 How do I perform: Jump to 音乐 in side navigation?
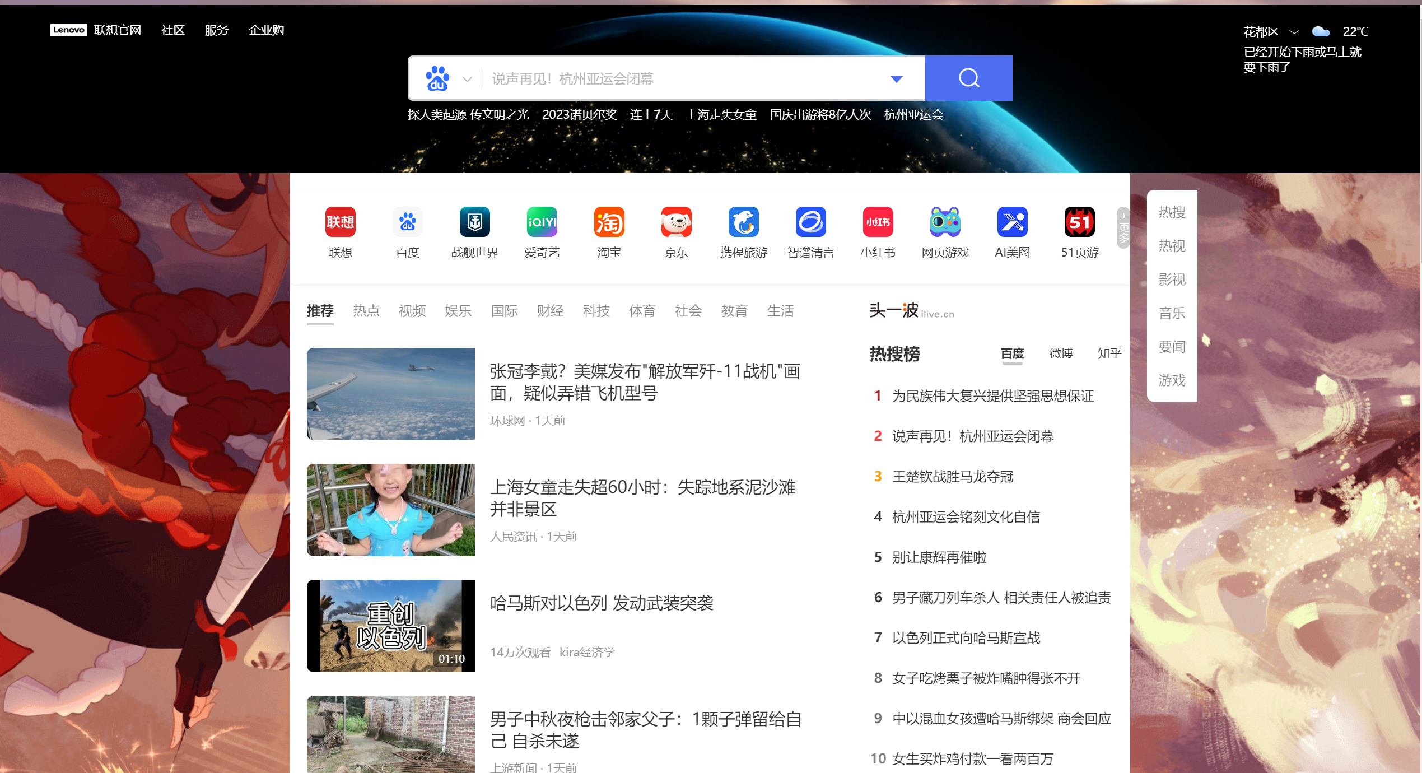coord(1172,313)
